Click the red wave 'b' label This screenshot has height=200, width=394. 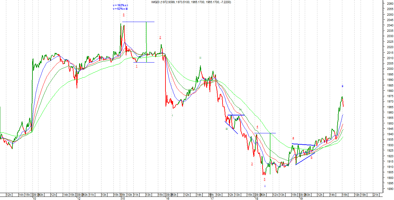point(311,158)
